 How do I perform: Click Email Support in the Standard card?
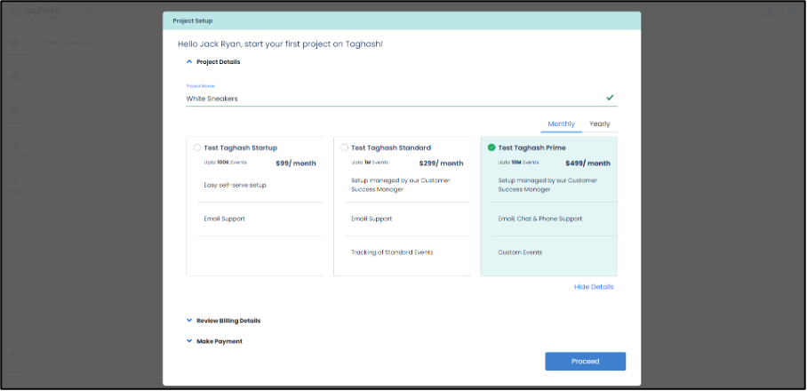coord(372,219)
